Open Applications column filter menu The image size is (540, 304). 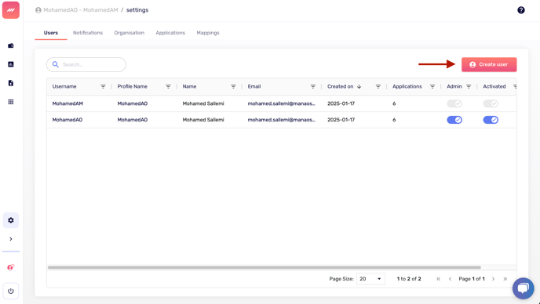pos(432,87)
